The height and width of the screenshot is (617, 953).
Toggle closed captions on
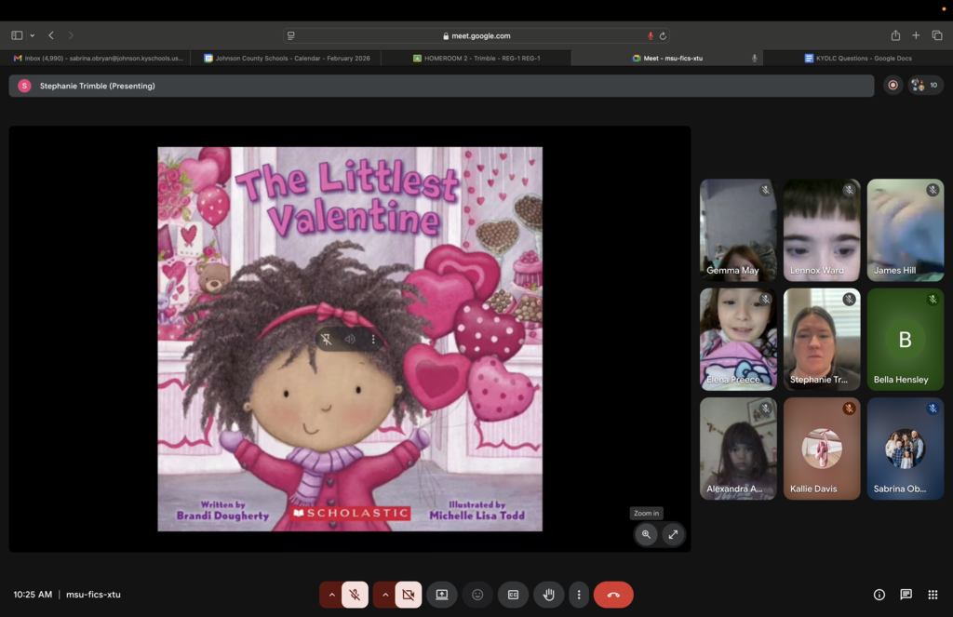(513, 595)
